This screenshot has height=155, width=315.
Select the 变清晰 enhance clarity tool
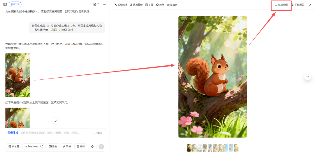coord(172,5)
